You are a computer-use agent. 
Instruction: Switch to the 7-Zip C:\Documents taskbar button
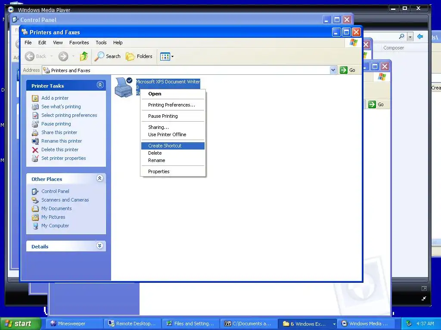[x=248, y=324]
